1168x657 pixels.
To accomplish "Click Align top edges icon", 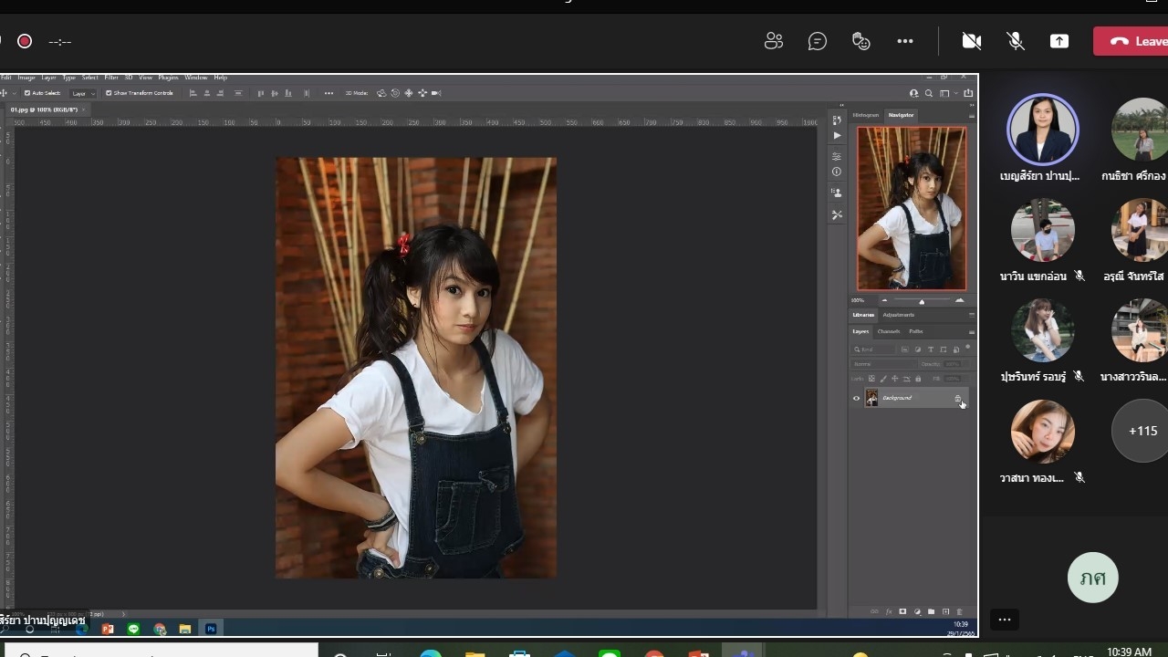I will [x=261, y=93].
